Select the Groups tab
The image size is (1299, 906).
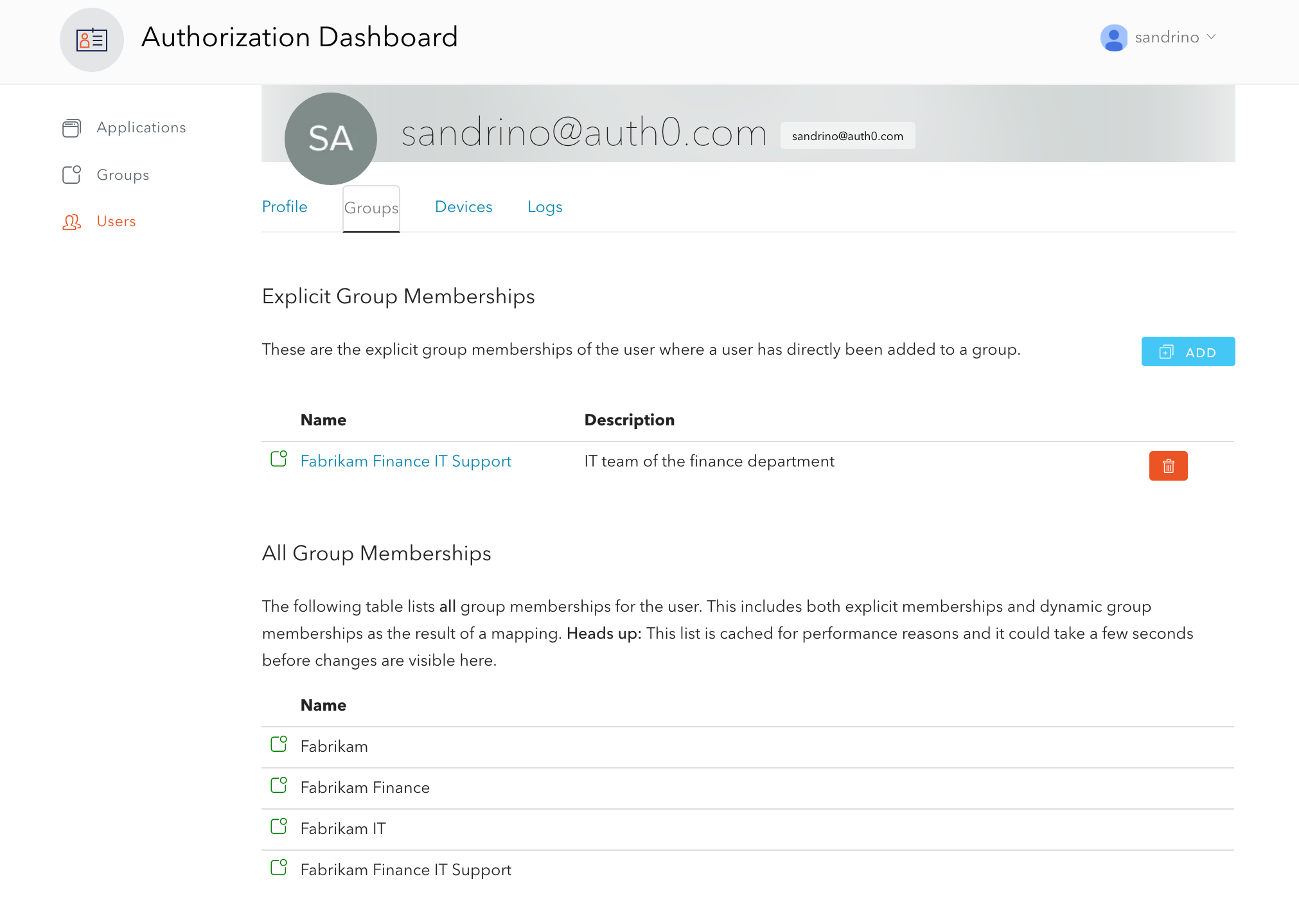(371, 208)
